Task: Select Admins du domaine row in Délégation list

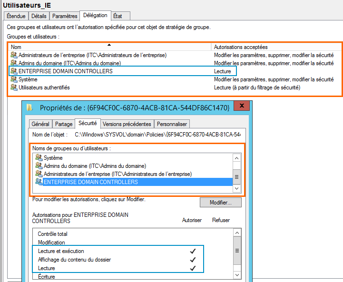Action: pos(175,63)
